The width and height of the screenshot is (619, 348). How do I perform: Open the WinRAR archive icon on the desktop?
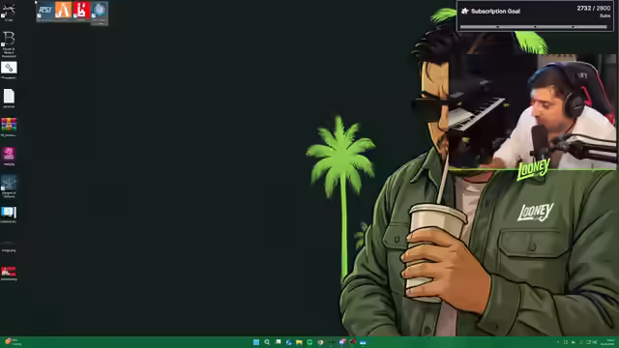point(9,127)
